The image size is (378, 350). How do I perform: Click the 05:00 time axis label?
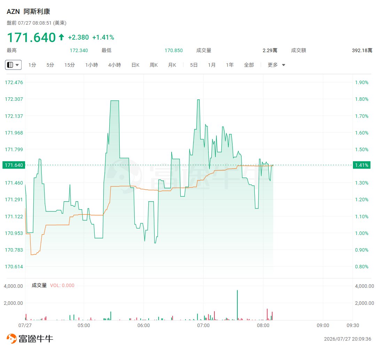pyautogui.click(x=84, y=325)
